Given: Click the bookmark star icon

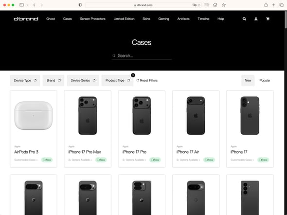Looking at the screenshot, I should [224, 5].
